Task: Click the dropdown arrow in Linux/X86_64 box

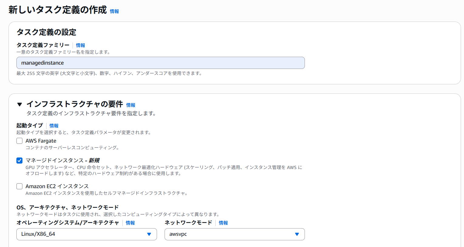Action: pyautogui.click(x=149, y=234)
